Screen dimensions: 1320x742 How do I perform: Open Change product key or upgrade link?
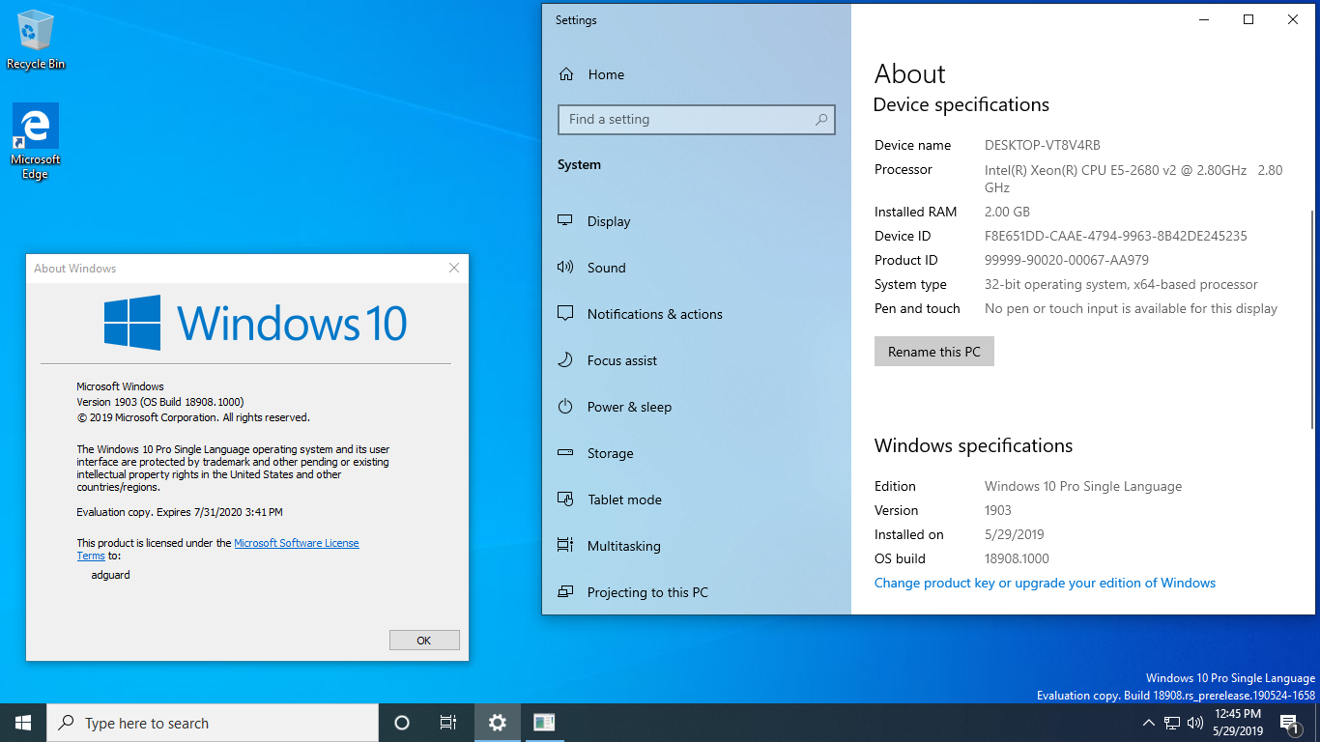click(1045, 583)
